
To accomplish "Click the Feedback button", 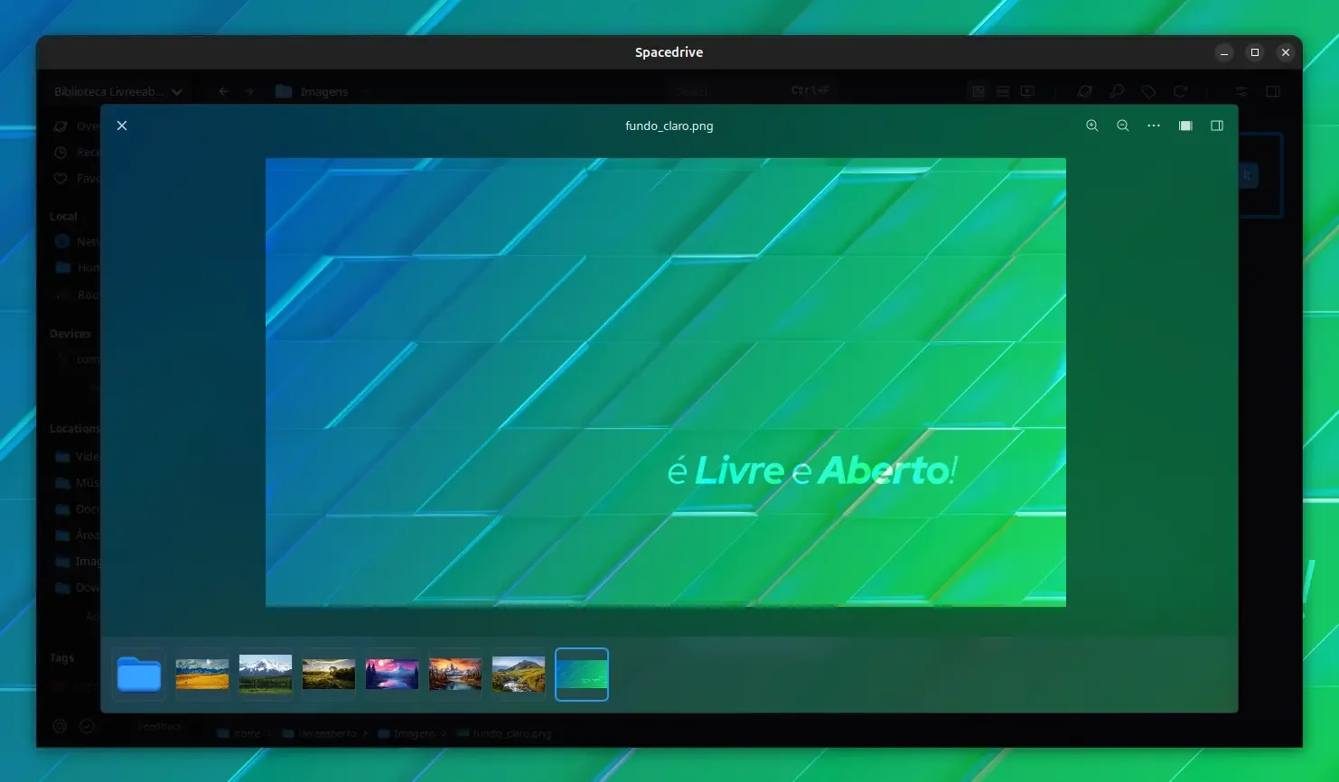I will coord(160,726).
